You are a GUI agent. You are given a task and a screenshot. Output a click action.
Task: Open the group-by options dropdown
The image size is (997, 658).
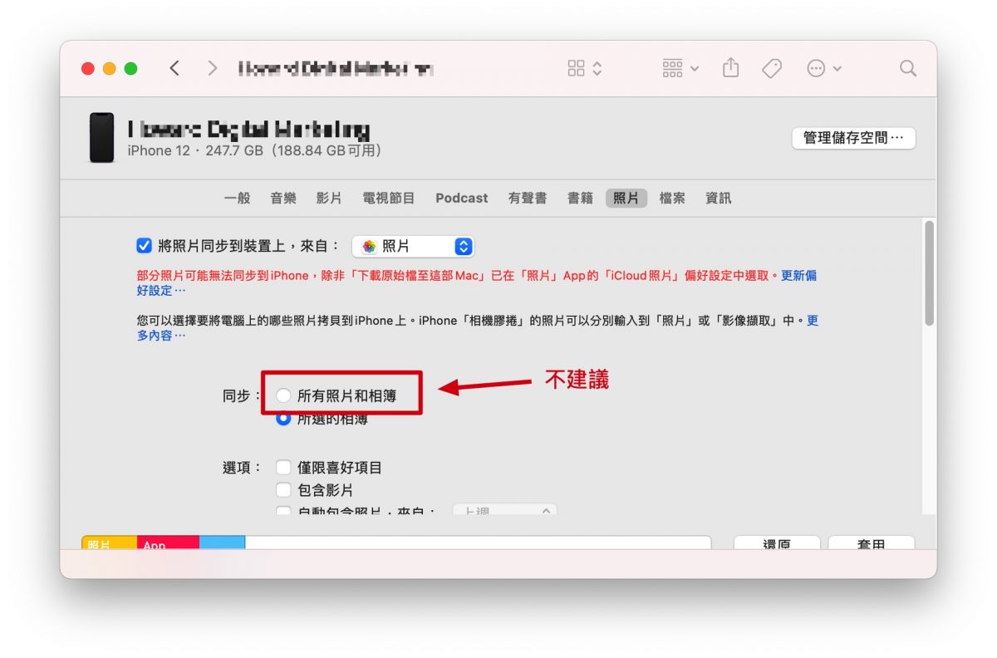click(x=680, y=68)
